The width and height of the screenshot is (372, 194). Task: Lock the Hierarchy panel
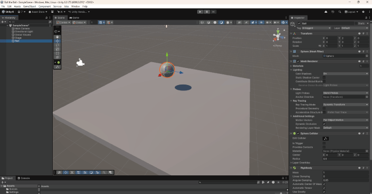pos(46,18)
